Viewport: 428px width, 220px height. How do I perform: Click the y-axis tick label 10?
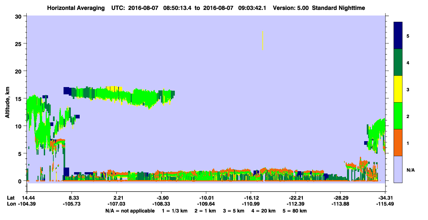[19, 126]
